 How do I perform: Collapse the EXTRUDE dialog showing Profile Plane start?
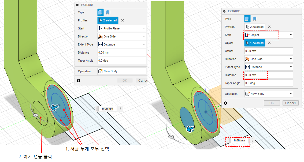77,5
